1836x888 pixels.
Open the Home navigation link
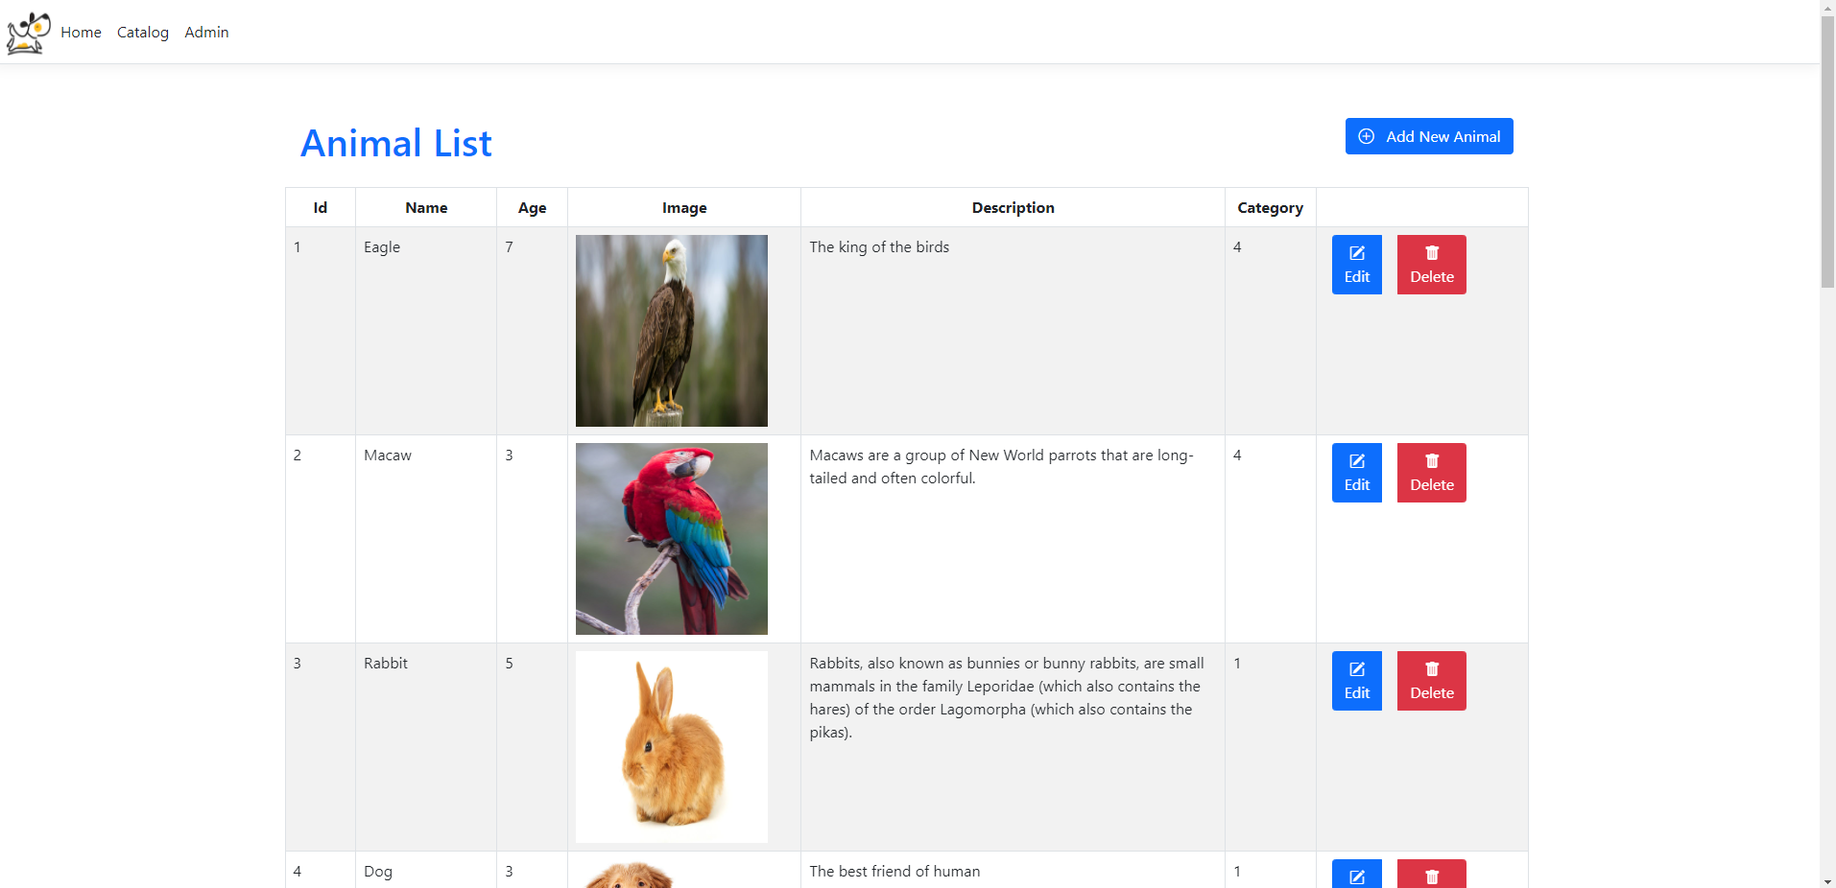tap(81, 32)
